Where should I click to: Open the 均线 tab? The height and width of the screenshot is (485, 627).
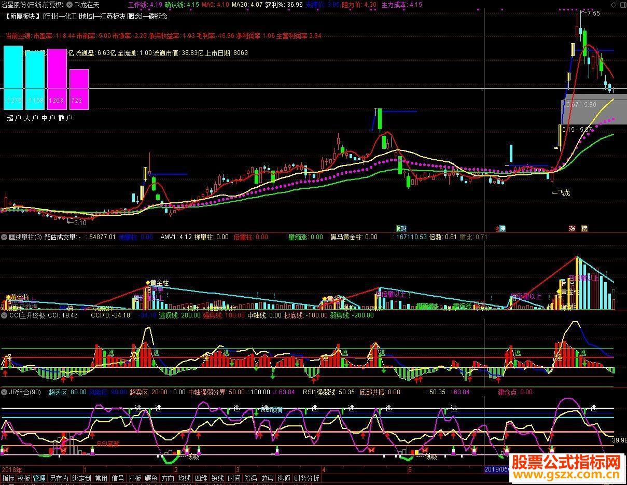(184, 479)
